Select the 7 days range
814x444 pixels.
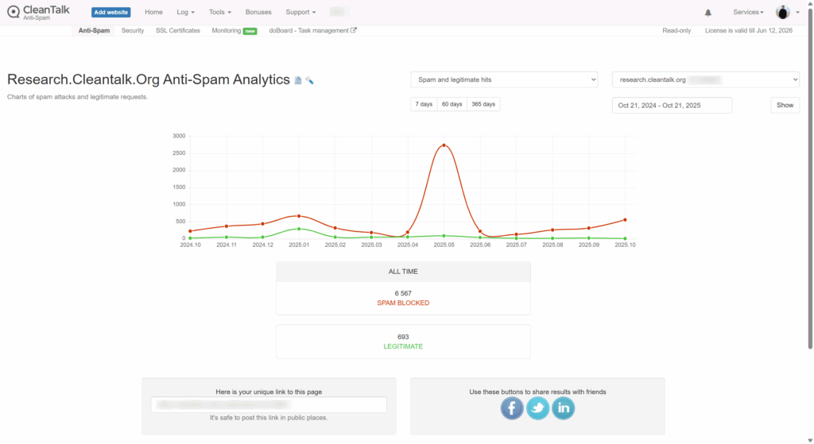pos(424,105)
